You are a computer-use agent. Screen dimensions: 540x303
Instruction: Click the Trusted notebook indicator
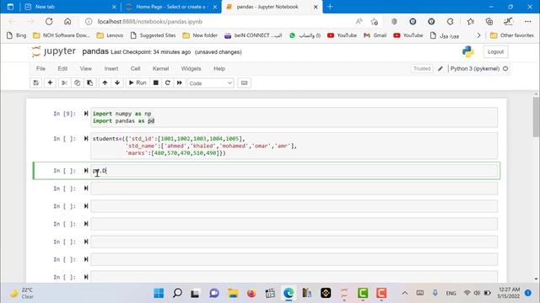(422, 68)
